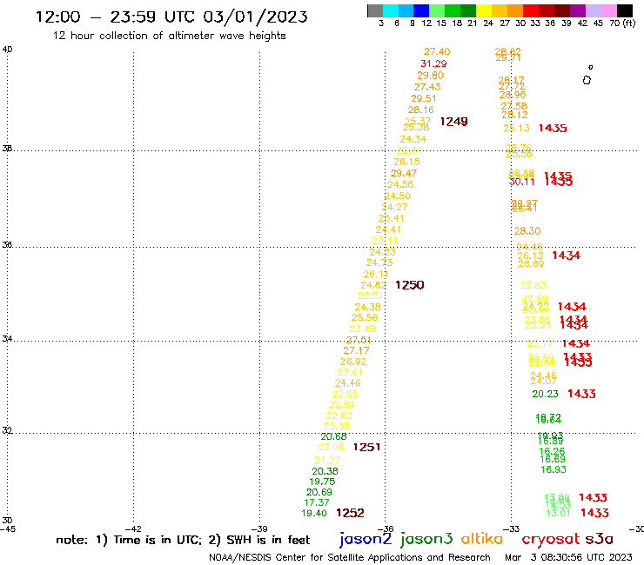Click the 16.26 wave height value
This screenshot has height=565, width=644.
[552, 451]
